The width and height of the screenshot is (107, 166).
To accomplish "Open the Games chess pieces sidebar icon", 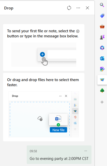I will (x=102, y=37).
